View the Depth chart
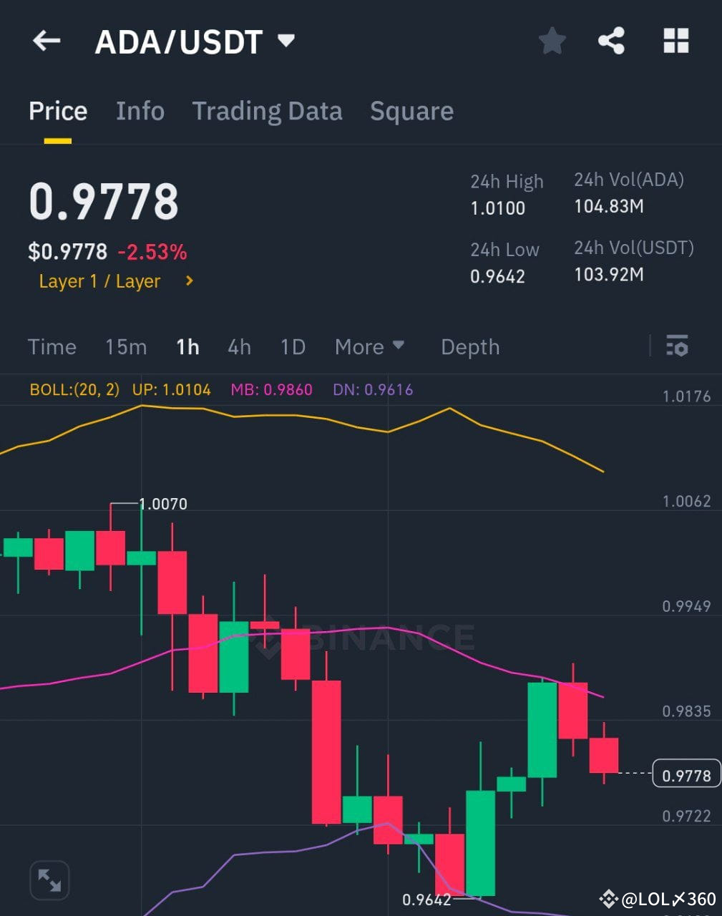The height and width of the screenshot is (916, 722). pyautogui.click(x=469, y=346)
